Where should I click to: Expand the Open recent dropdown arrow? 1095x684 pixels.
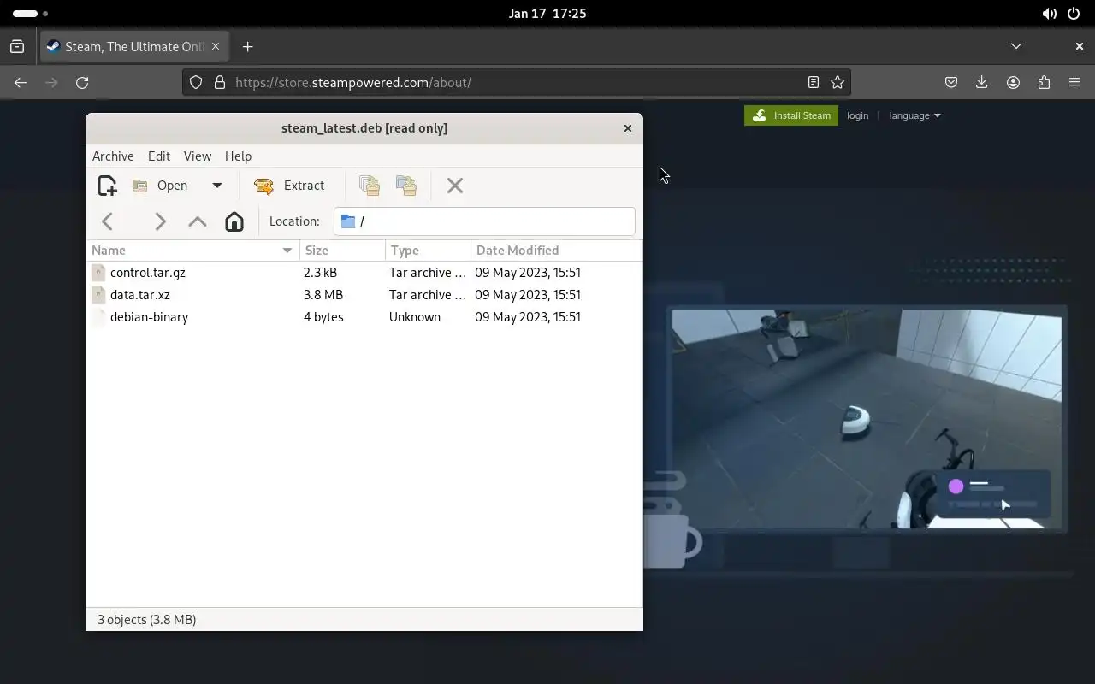point(217,186)
